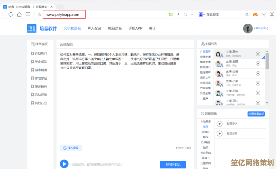Select the 轻音乐 music category
The height and width of the screenshot is (169, 276).
pos(205,132)
